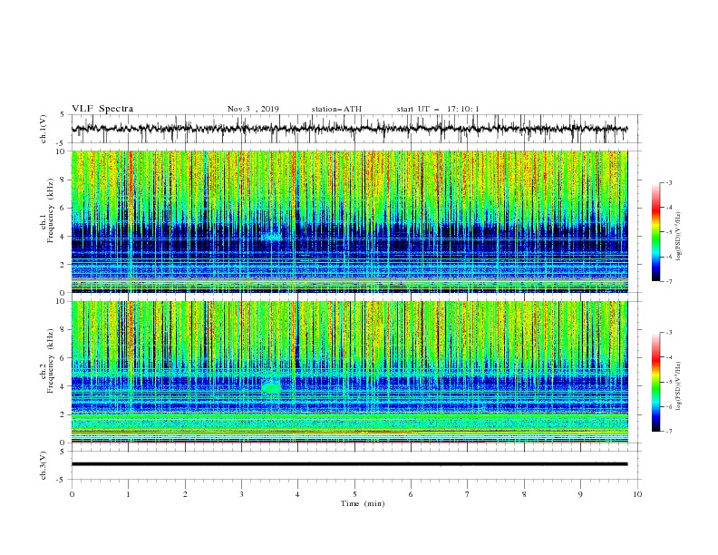Click time axis tick label "0"
The height and width of the screenshot is (555, 718).
click(72, 494)
